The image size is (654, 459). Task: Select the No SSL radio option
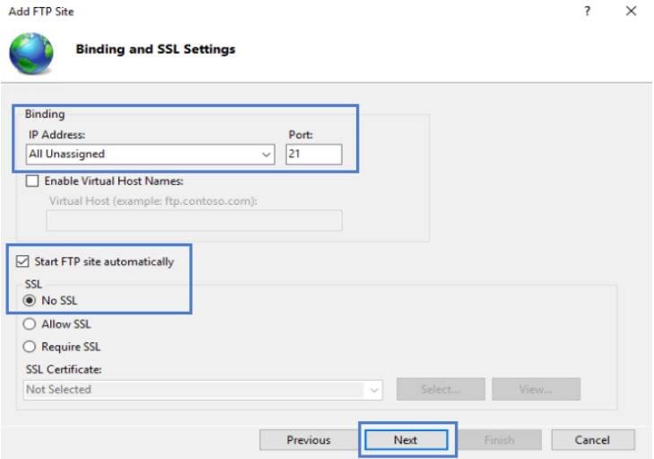(x=30, y=301)
